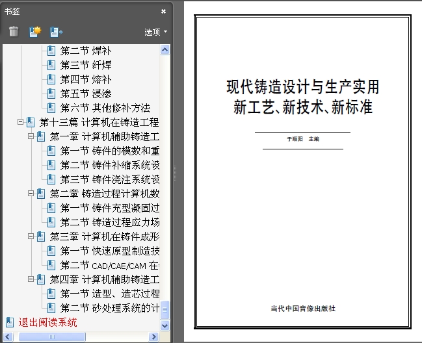Click bookmark panel scroll up arrow

point(165,50)
